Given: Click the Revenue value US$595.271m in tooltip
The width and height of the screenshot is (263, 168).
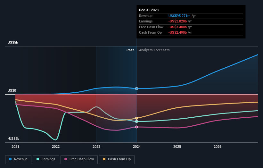Looking at the screenshot, I should pos(179,16).
